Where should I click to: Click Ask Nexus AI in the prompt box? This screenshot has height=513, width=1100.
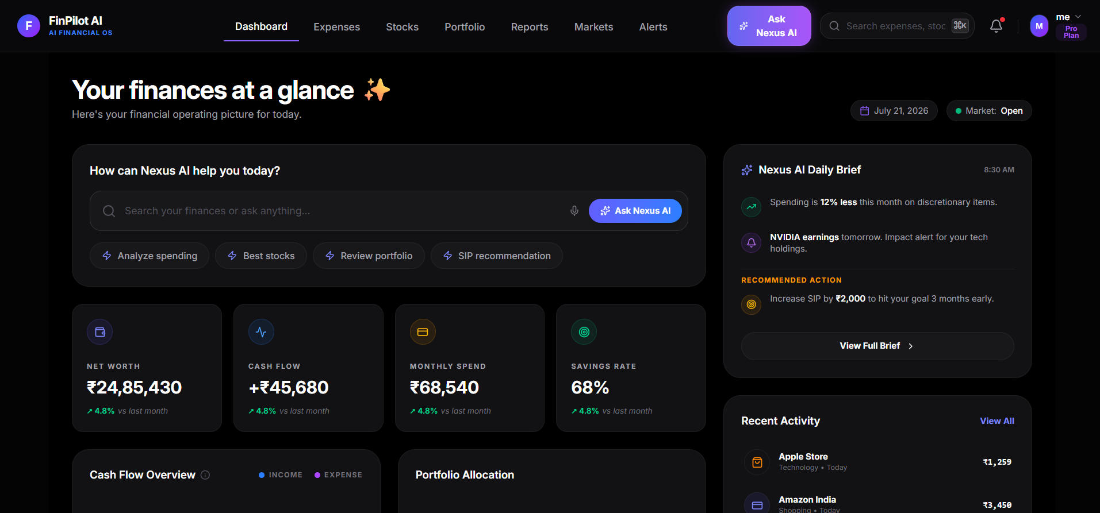(635, 211)
